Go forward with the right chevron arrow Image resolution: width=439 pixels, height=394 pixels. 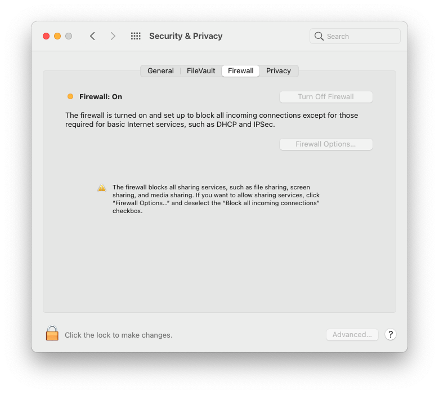coord(113,36)
